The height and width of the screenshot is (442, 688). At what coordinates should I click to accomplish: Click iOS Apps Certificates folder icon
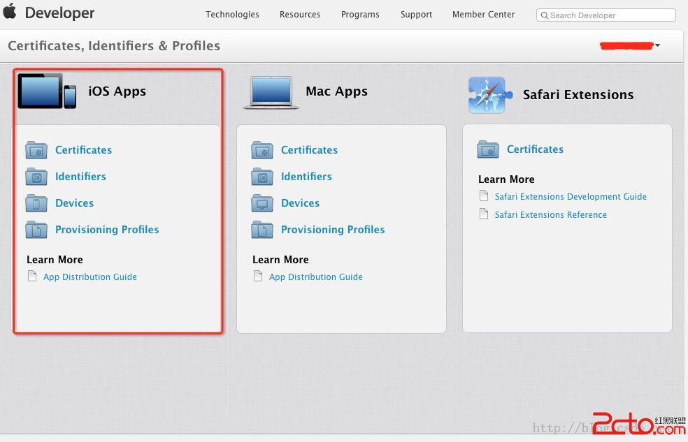click(36, 150)
